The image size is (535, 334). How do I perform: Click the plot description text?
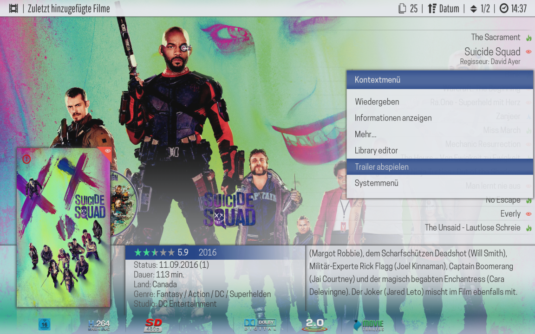(413, 273)
